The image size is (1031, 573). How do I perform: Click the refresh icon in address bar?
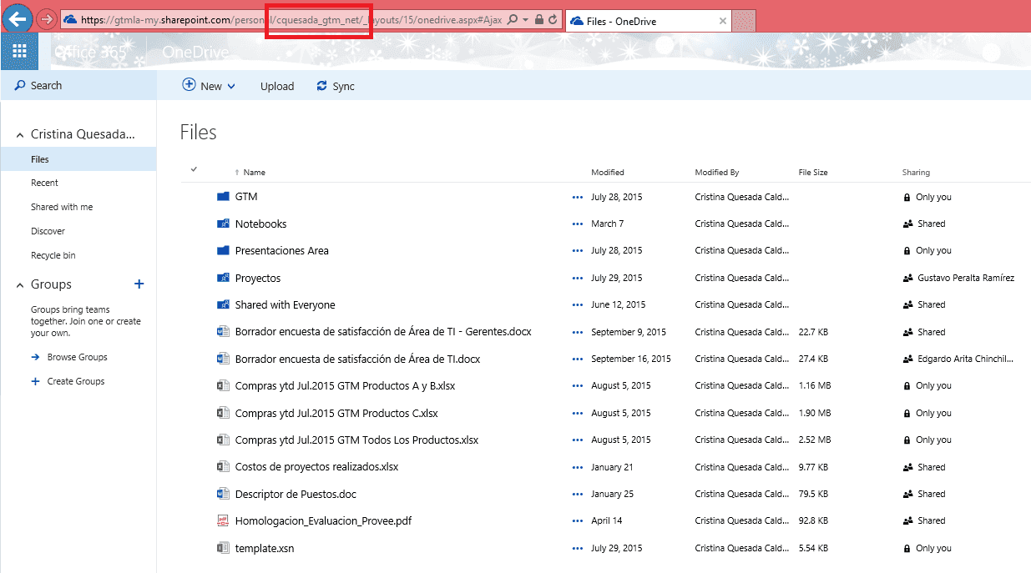552,19
